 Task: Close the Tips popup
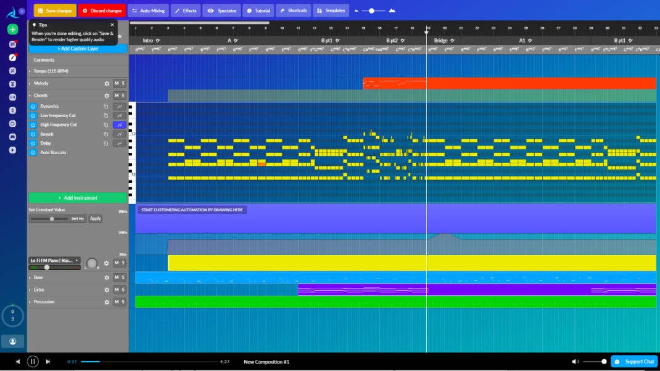(112, 25)
